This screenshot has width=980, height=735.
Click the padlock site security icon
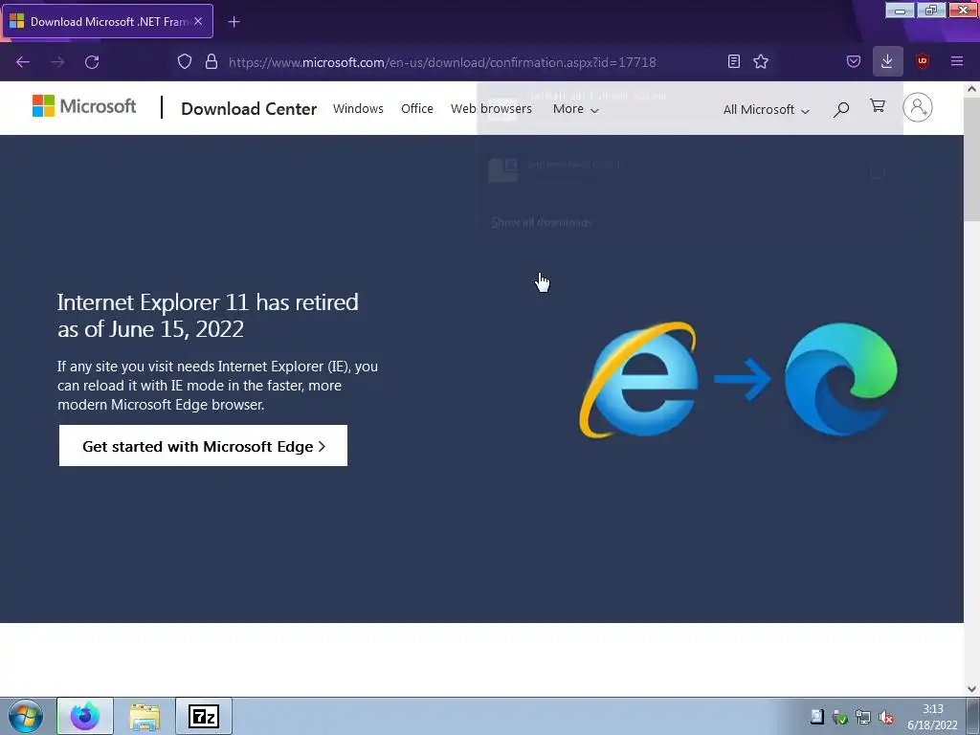(212, 61)
